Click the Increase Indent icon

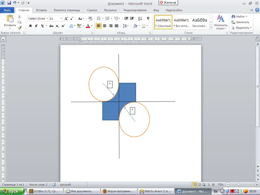tap(132, 19)
